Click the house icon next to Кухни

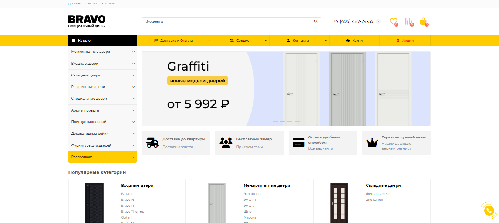click(348, 41)
